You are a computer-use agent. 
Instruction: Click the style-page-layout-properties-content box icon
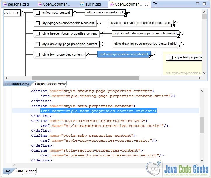(38, 23)
